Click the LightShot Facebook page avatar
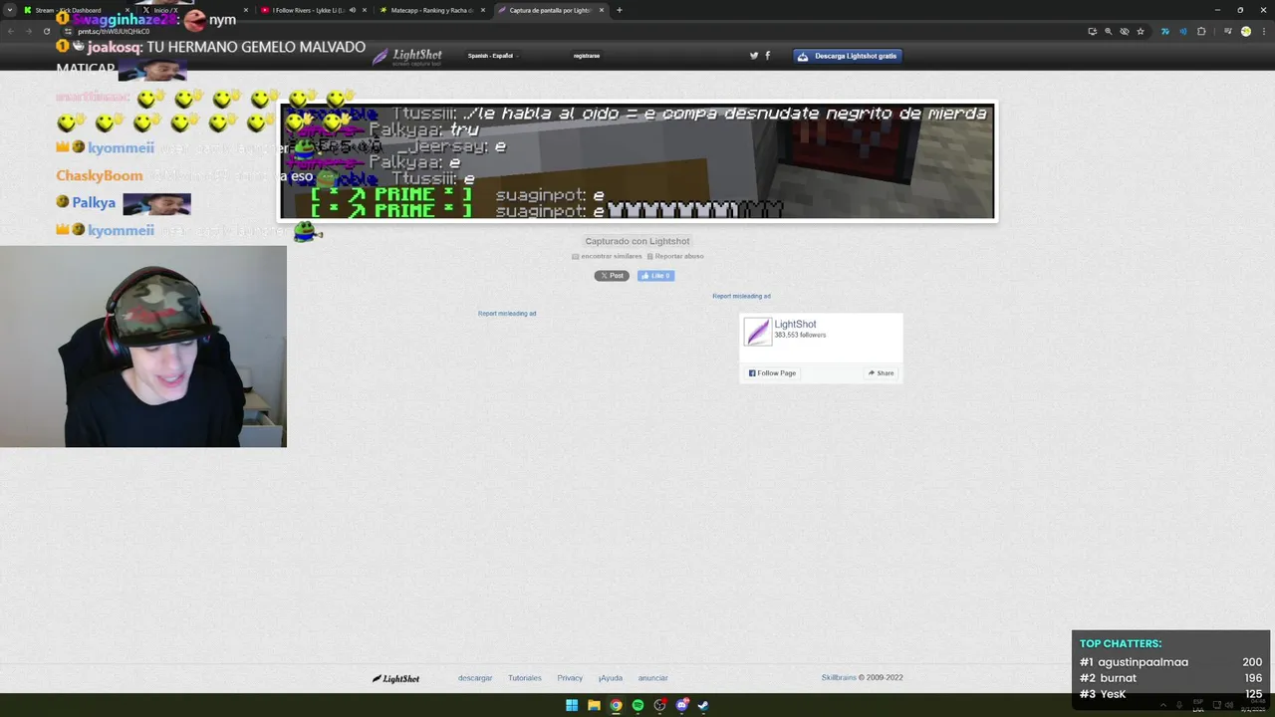 click(758, 332)
